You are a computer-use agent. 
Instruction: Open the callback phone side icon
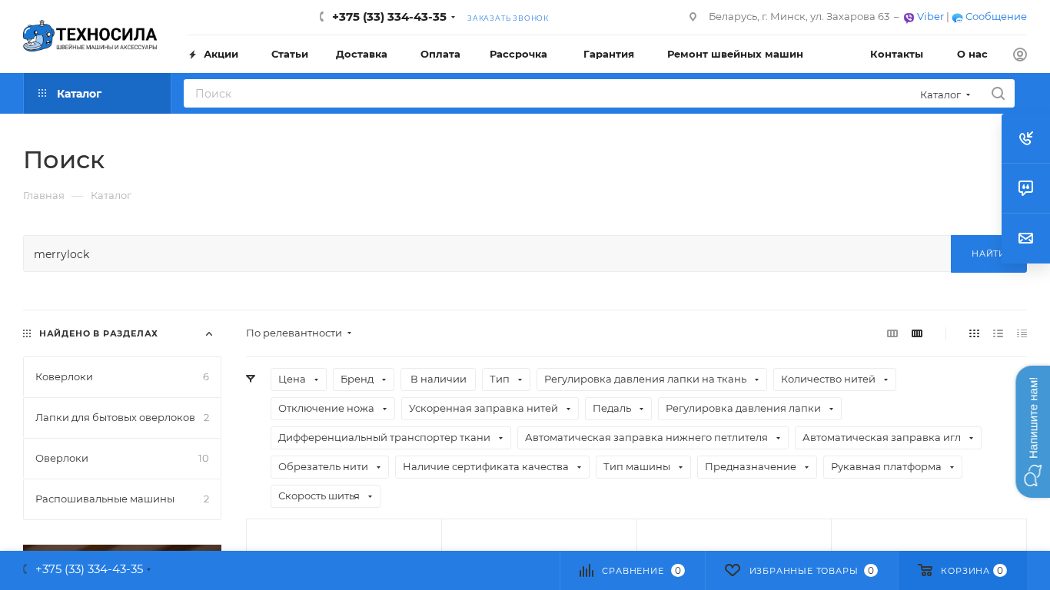click(x=1025, y=138)
